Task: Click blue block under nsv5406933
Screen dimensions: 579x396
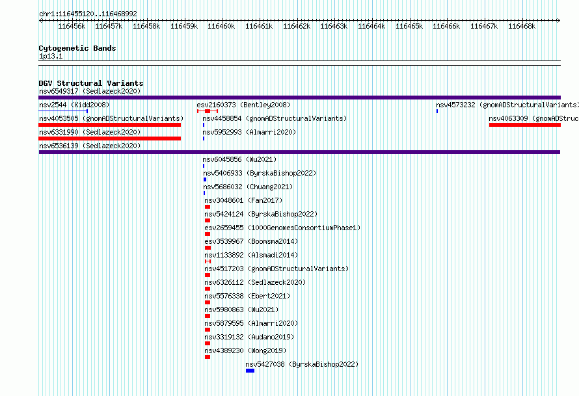Action: pos(205,179)
